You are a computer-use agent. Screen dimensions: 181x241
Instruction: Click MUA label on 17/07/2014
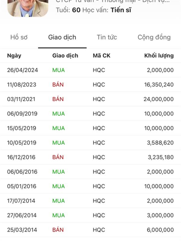point(59,201)
